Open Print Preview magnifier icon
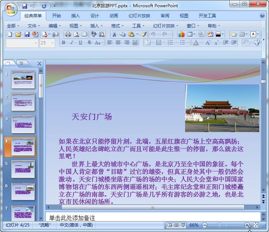Image resolution: width=269 pixels, height=232 pixels. pos(76,35)
